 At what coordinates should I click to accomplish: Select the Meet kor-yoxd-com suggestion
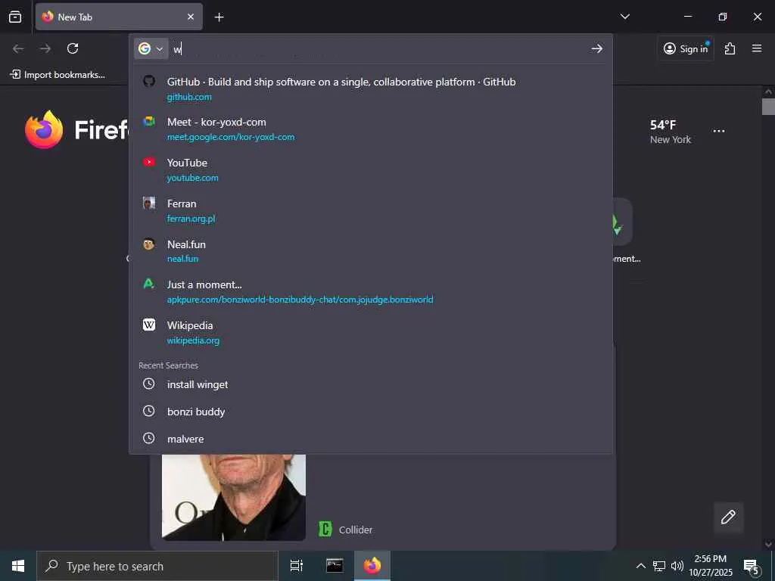pos(371,129)
